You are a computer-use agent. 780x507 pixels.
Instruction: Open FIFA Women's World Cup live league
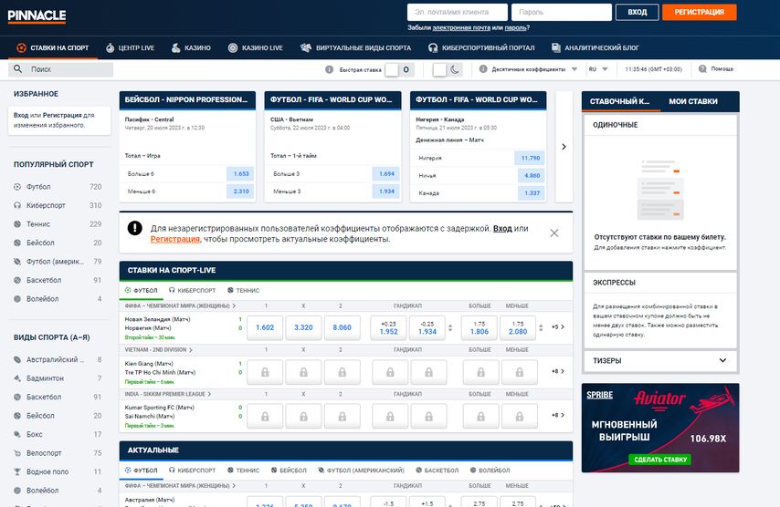(x=180, y=305)
